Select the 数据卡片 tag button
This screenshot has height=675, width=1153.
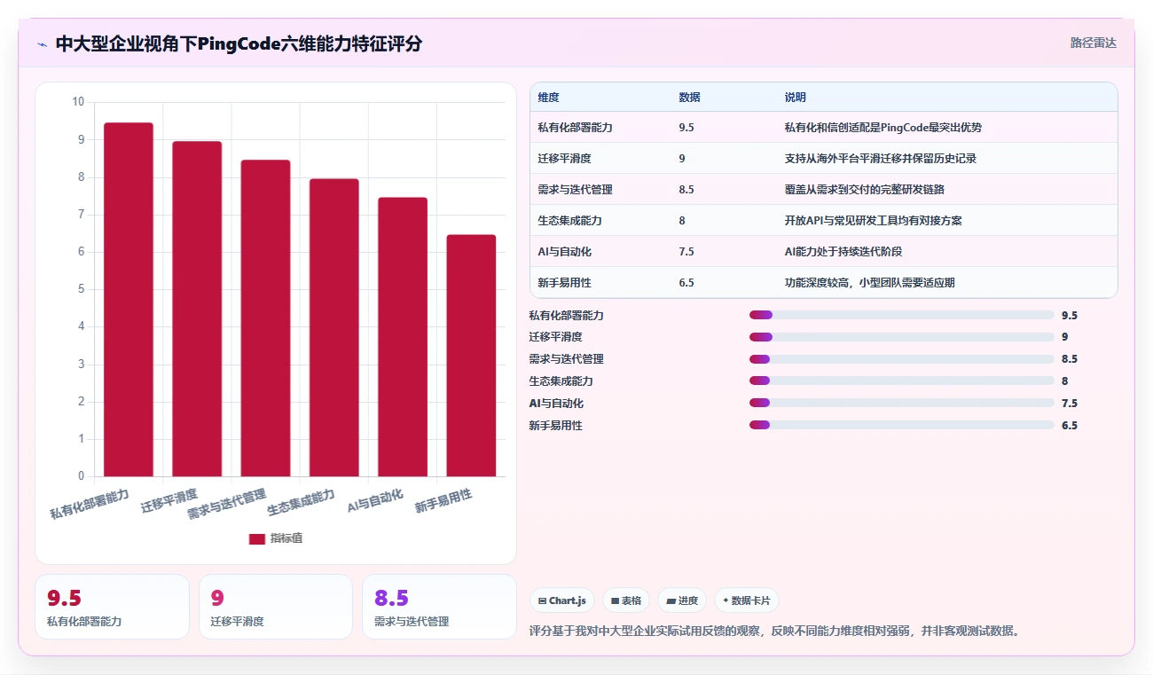click(x=747, y=600)
